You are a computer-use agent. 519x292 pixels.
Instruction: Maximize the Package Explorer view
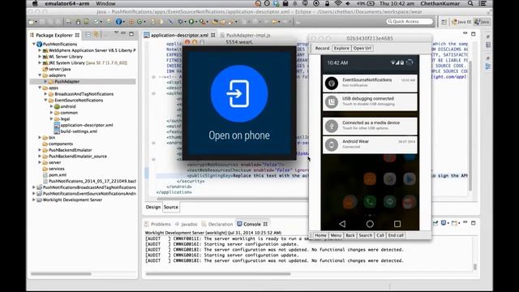click(x=131, y=34)
